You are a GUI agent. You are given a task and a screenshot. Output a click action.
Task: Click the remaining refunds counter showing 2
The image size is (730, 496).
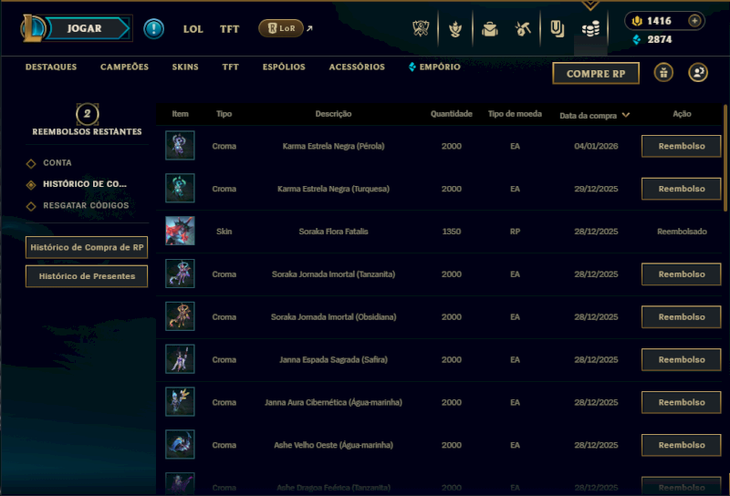[x=87, y=114]
